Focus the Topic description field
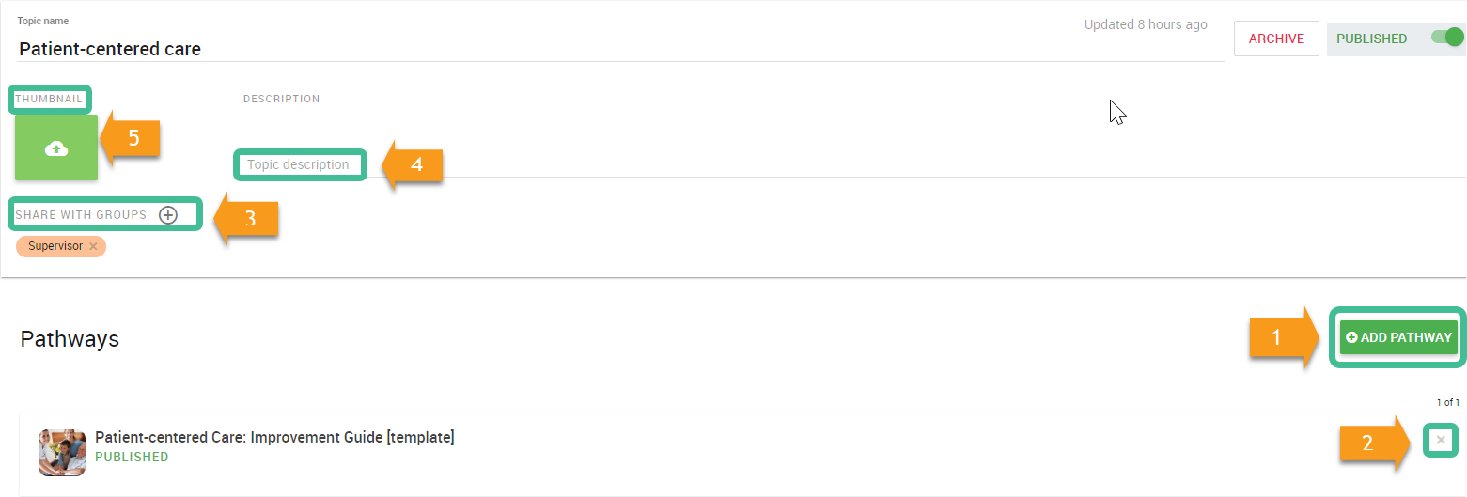This screenshot has height=497, width=1467. 298,164
